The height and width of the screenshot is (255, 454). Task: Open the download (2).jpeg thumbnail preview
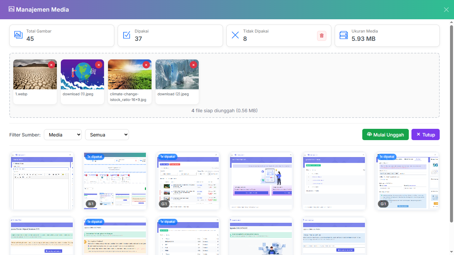click(x=177, y=74)
